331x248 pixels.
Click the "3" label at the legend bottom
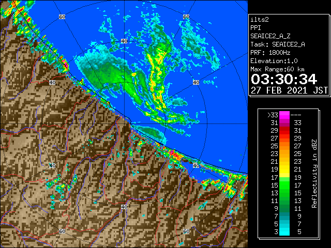tap(276, 232)
